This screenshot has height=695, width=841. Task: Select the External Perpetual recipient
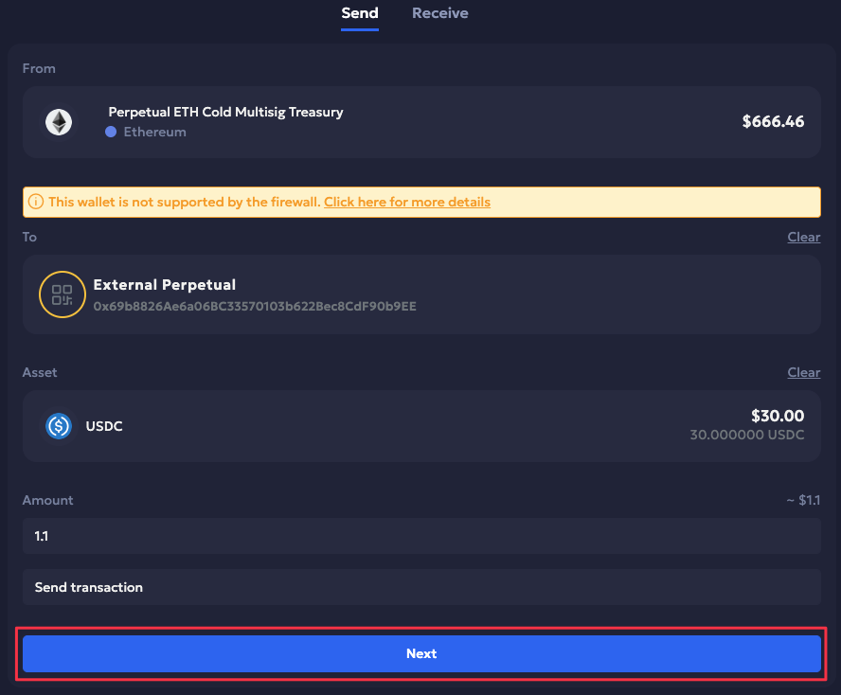click(x=421, y=294)
